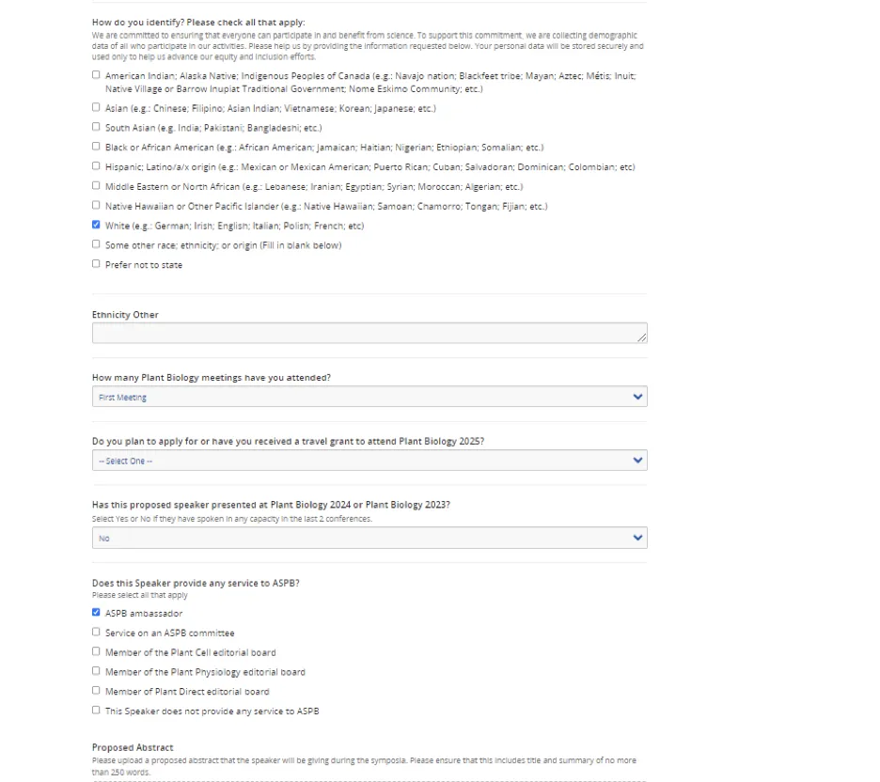Viewport: 880px width, 782px height.
Task: Uncheck the White checkbox
Action: pyautogui.click(x=96, y=225)
